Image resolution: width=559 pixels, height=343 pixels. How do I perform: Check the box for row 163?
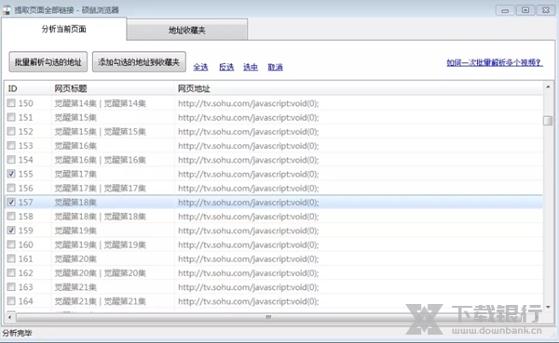[x=11, y=287]
